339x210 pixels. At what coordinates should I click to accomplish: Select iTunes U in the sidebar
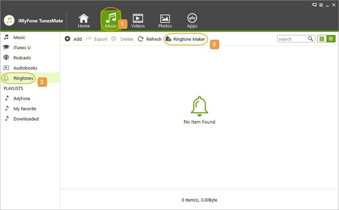click(x=30, y=48)
